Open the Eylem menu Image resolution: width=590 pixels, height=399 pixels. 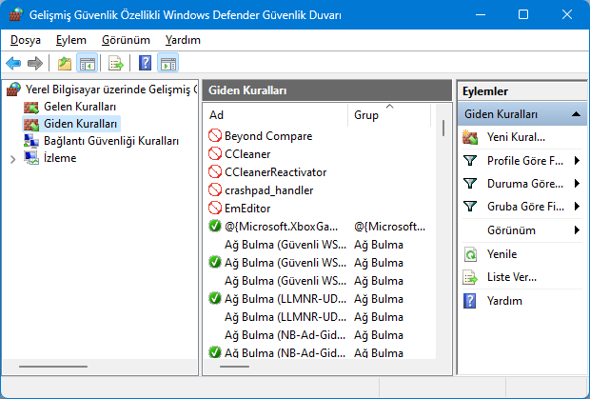pos(71,40)
